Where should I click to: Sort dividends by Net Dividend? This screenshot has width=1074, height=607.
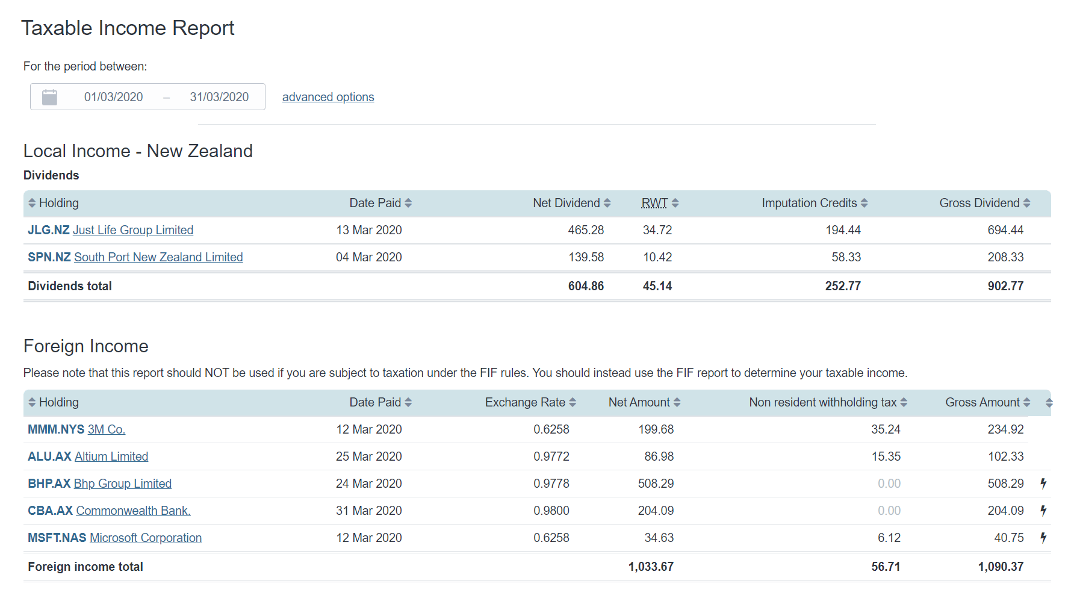tap(571, 203)
